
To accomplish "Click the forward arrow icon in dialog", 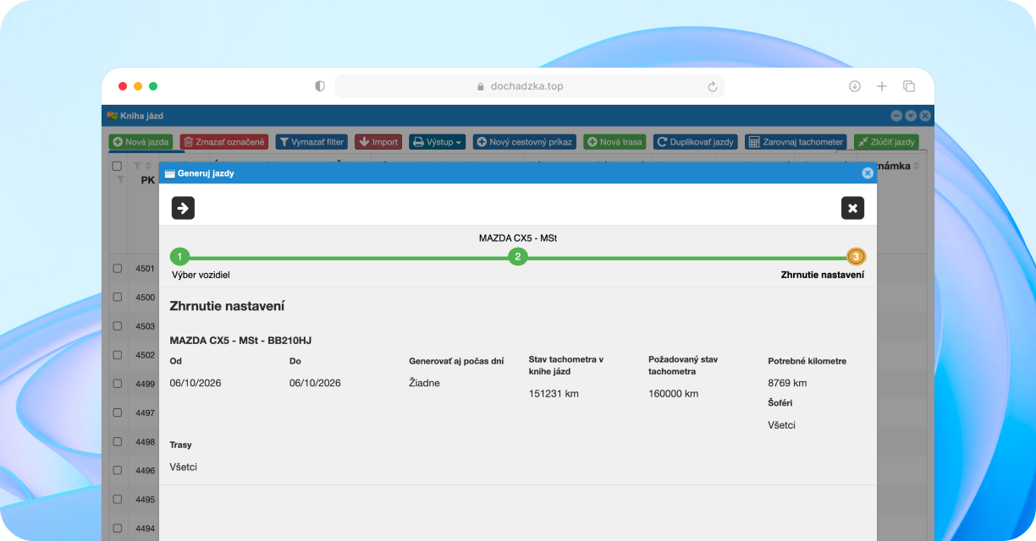I will (183, 208).
